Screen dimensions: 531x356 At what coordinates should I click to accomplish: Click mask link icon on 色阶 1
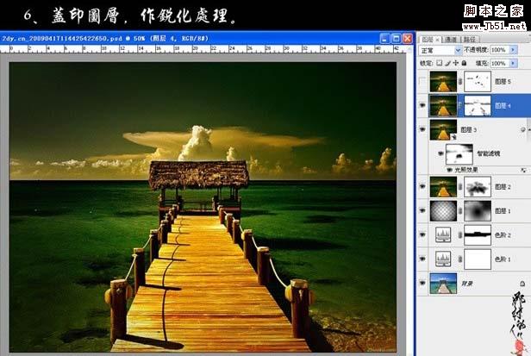460,259
